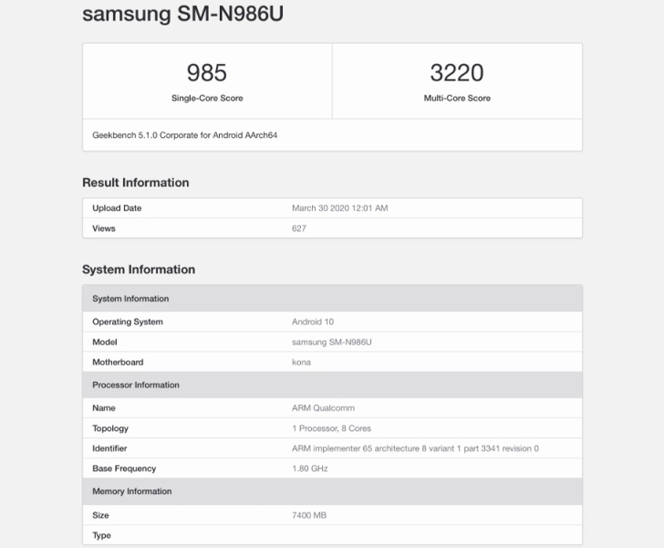664x548 pixels.
Task: Click Geekbench 5.1.0 Corporate for Android AArch64
Action: pyautogui.click(x=184, y=135)
